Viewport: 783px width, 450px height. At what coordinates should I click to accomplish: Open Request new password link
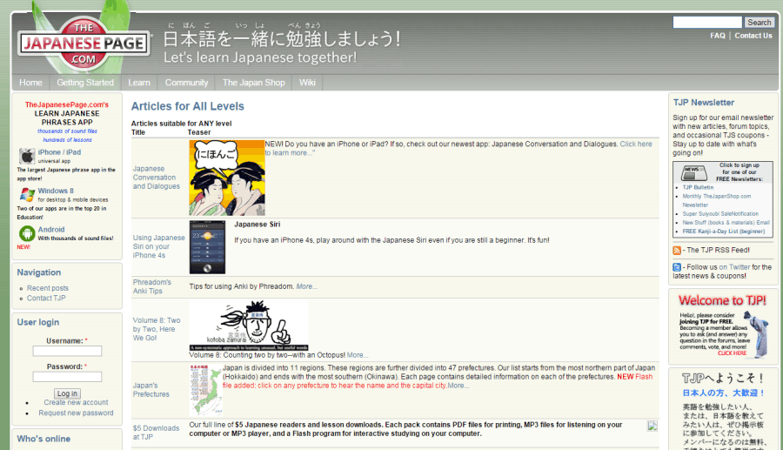tap(76, 413)
